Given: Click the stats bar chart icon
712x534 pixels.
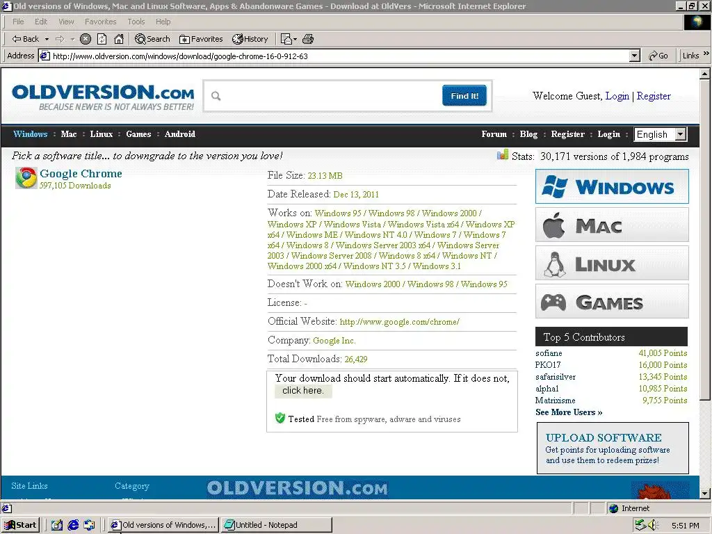Looking at the screenshot, I should click(x=503, y=155).
